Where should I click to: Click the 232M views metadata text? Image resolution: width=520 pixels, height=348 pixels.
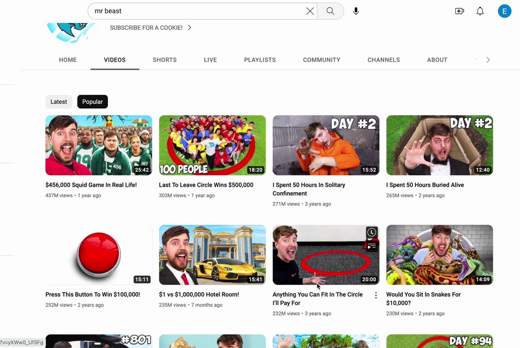302,313
